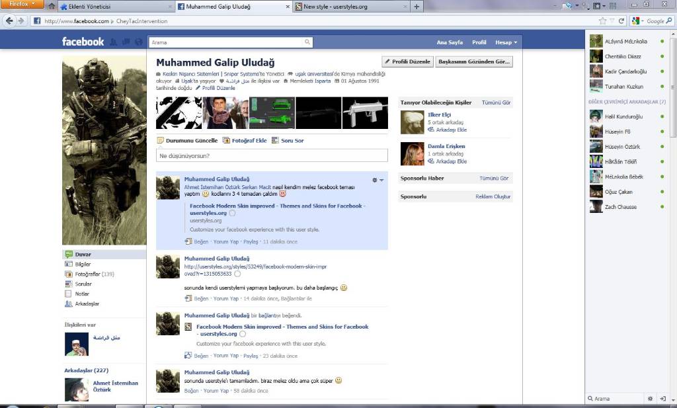
Task: Click the chat Arama search field
Action: click(x=616, y=399)
